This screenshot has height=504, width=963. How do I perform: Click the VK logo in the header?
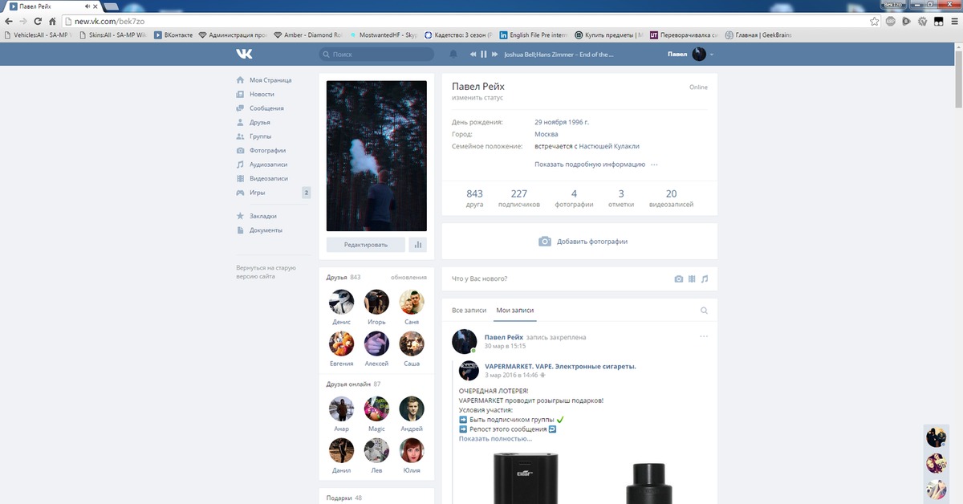[x=244, y=54]
